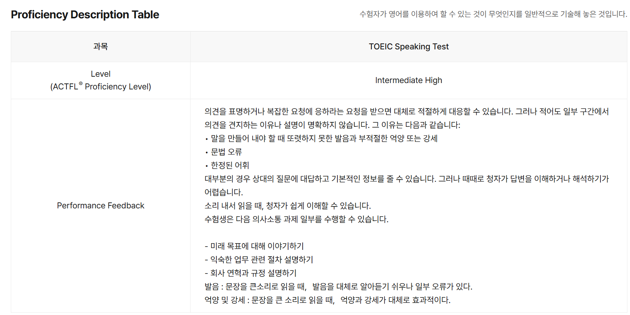Click the Level row label
The width and height of the screenshot is (630, 315).
point(101,74)
